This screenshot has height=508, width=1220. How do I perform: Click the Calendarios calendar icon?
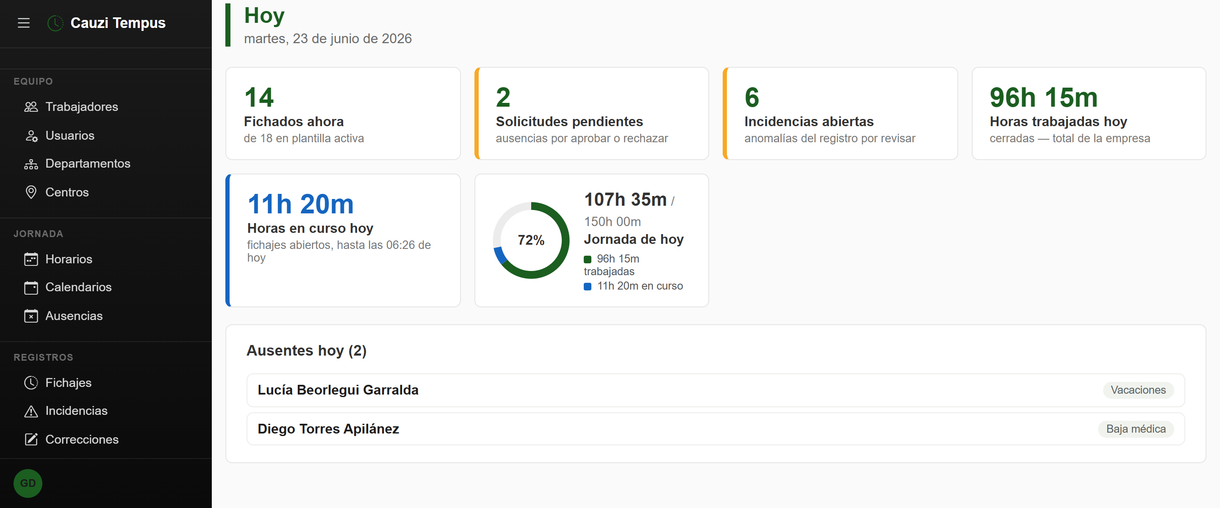pyautogui.click(x=31, y=287)
